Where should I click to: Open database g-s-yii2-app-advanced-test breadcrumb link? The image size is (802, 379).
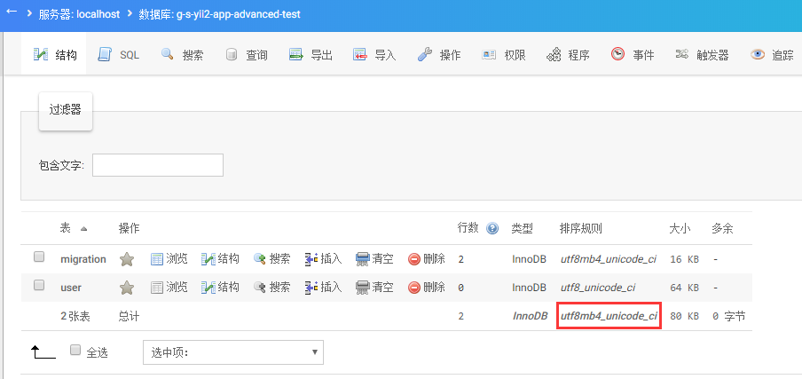tap(219, 14)
